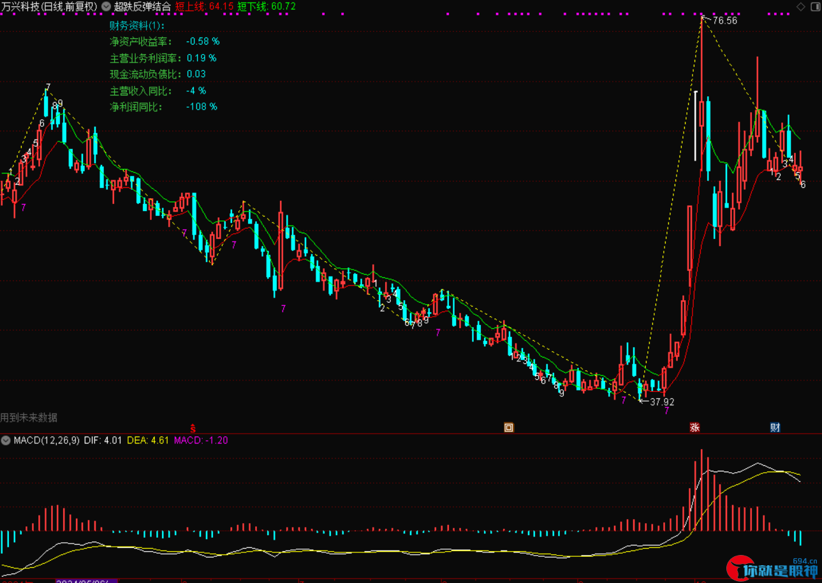
Task: Click the red 涨 event marker
Action: [x=694, y=428]
